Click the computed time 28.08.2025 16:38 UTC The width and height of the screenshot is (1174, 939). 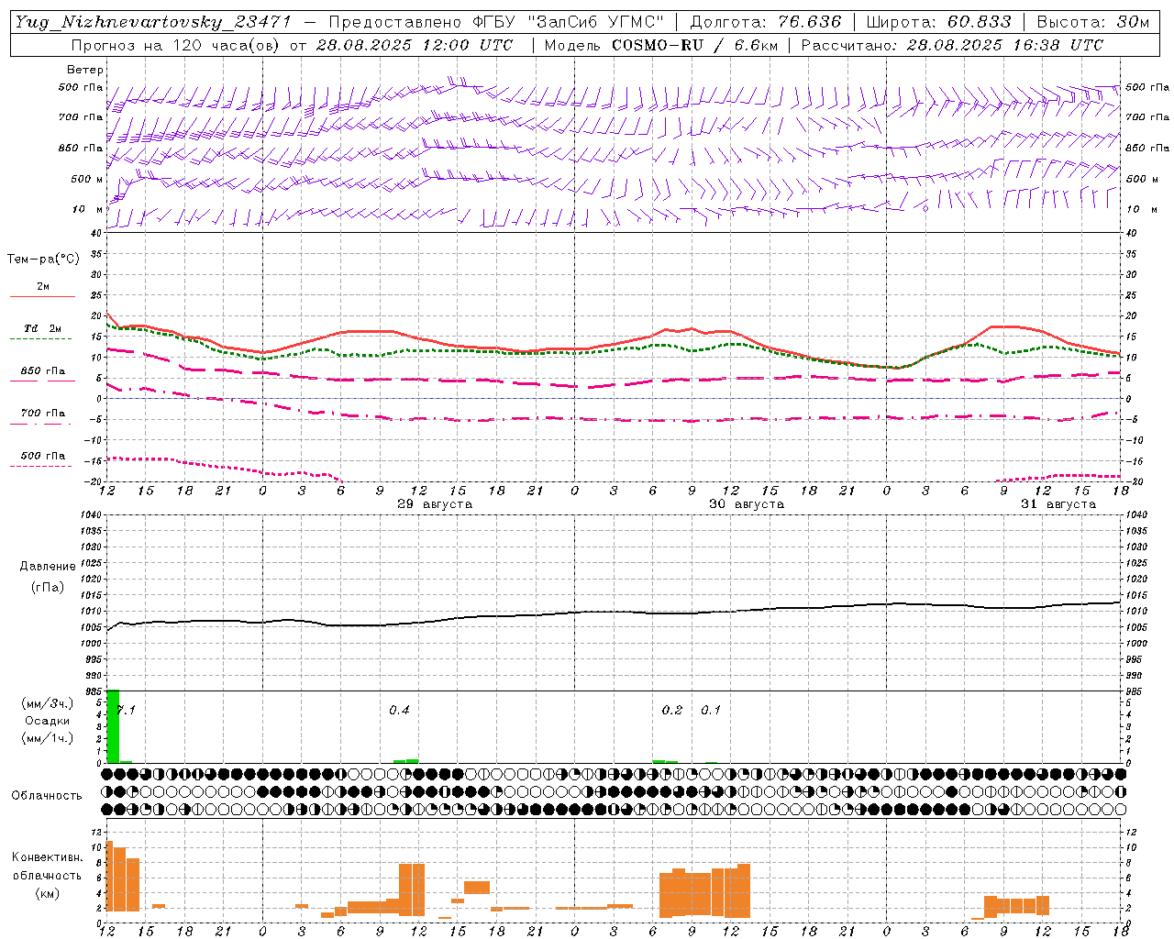1005,45
